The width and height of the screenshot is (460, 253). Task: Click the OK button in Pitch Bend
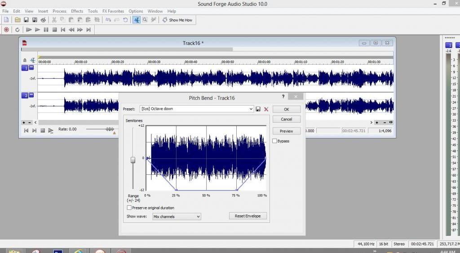coord(287,109)
